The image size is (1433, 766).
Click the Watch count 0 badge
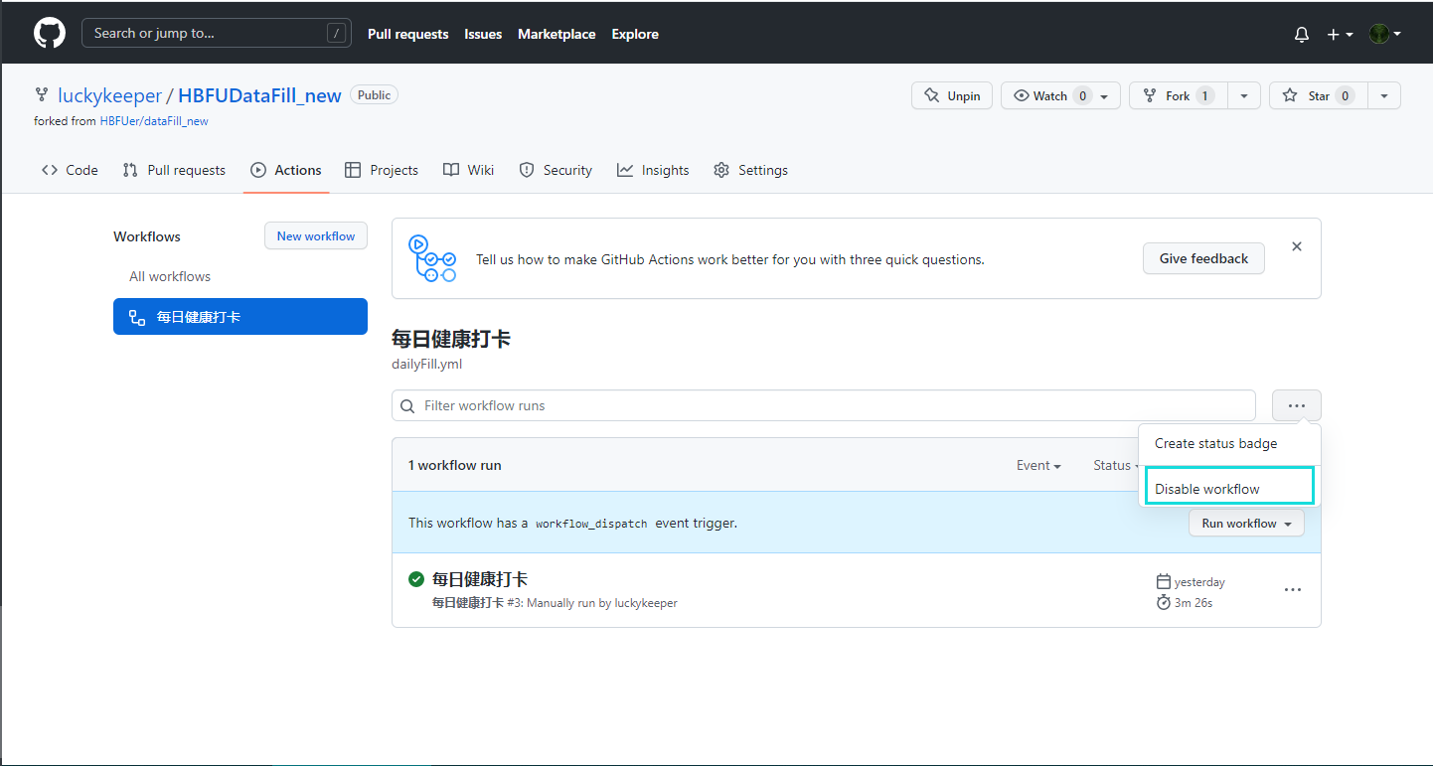(1082, 95)
